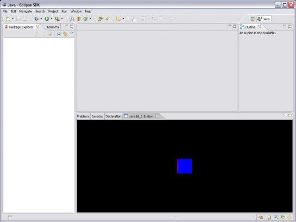Click Package Explorer Up icon
The image size is (296, 222).
point(50,34)
